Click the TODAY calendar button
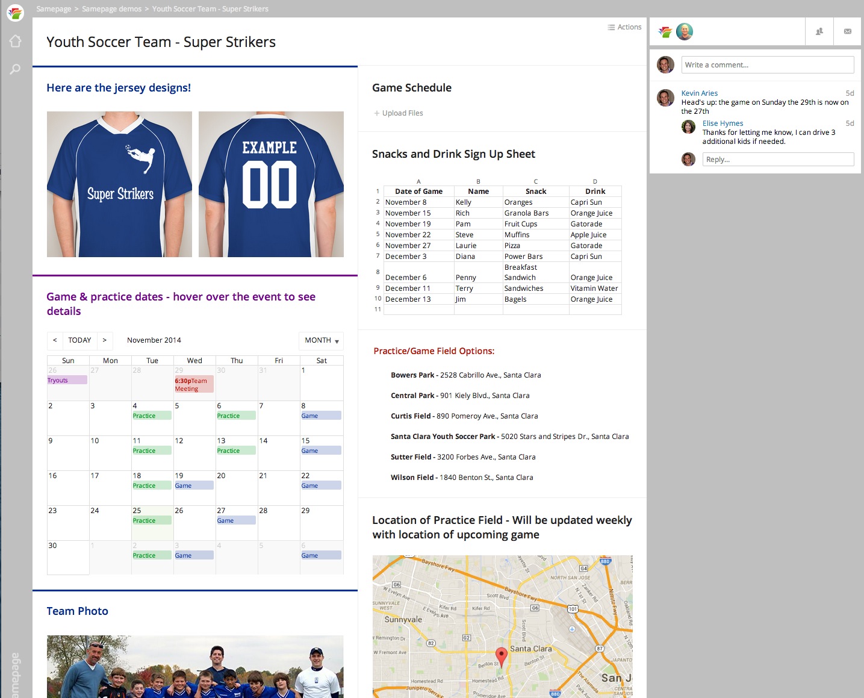Viewport: 864px width, 698px height. (x=79, y=340)
